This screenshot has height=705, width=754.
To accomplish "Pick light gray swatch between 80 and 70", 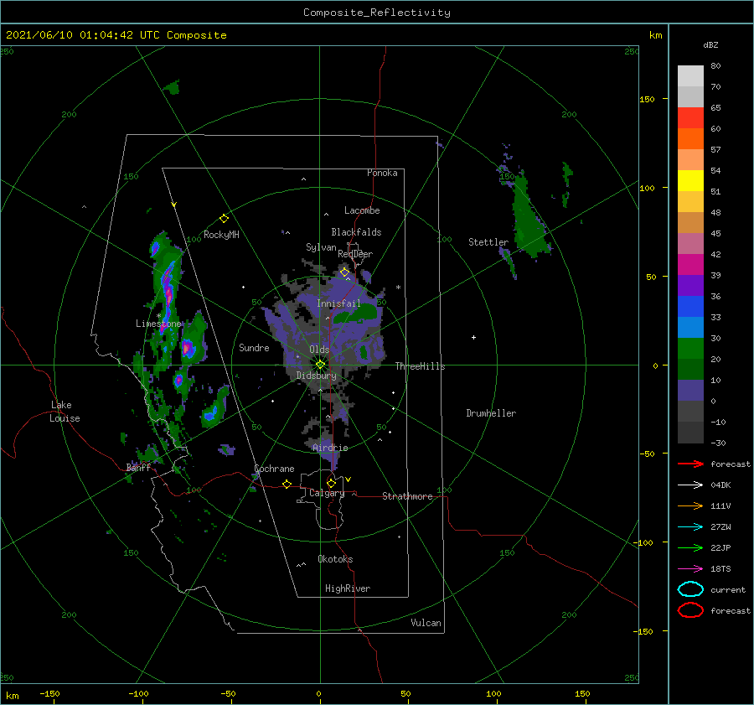I will click(690, 76).
